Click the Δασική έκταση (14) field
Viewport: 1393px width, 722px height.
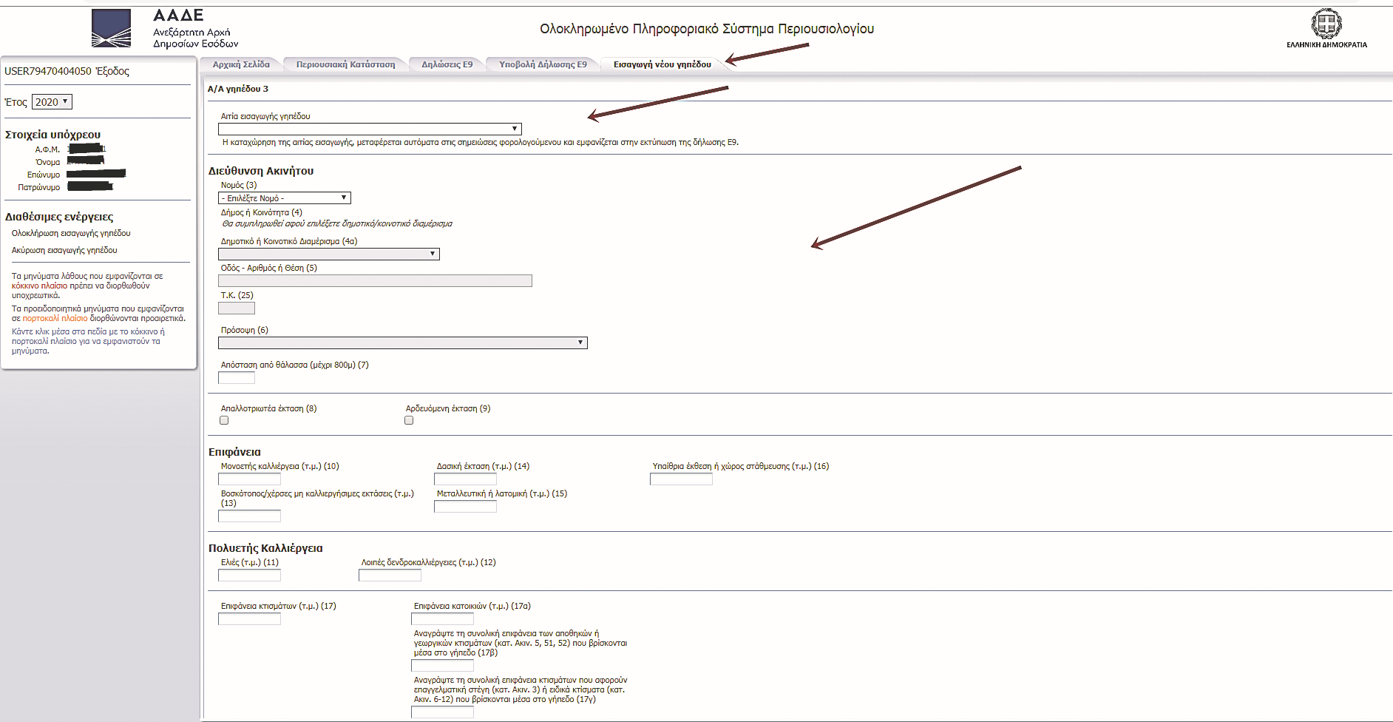coord(465,479)
